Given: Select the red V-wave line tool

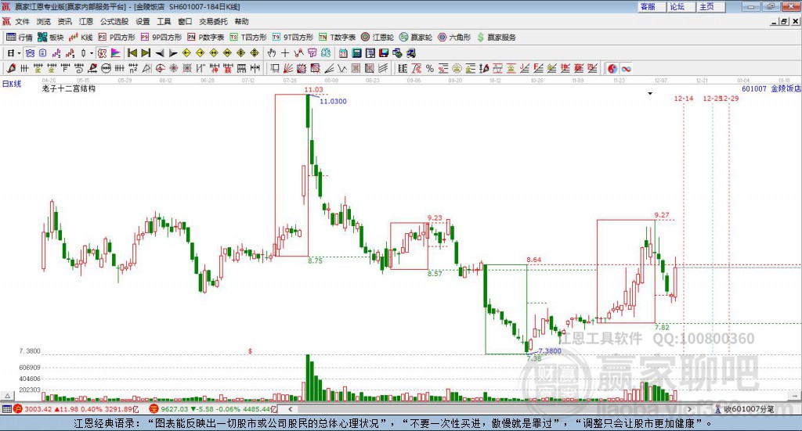Looking at the screenshot, I should tap(342, 68).
